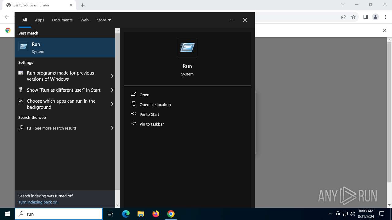Click the taskbar search box containing run
The image size is (392, 220).
(59, 214)
